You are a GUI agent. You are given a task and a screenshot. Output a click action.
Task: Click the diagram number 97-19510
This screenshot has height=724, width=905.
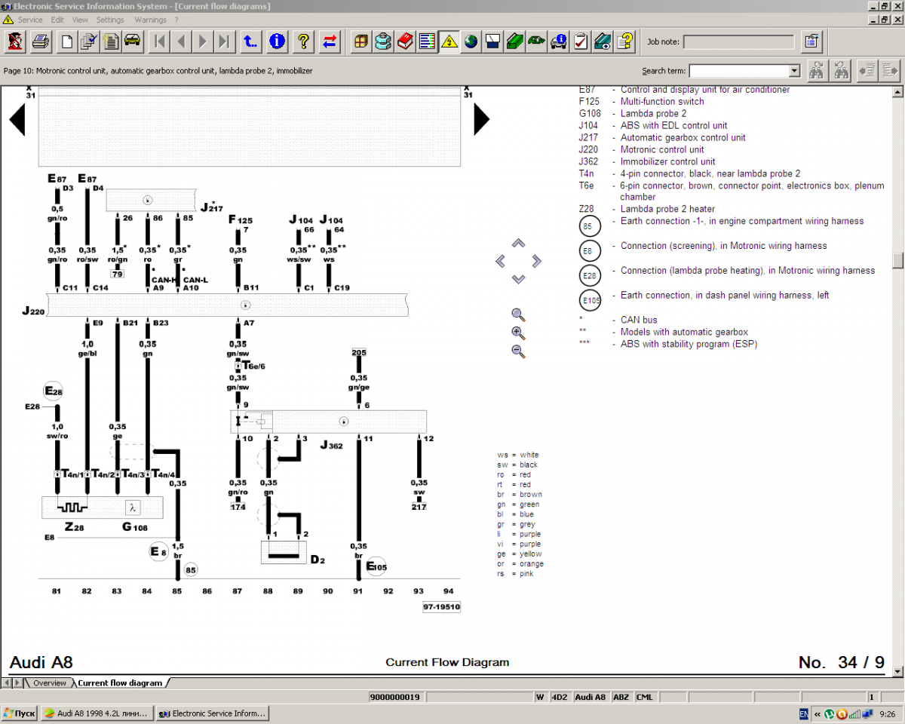coord(441,606)
